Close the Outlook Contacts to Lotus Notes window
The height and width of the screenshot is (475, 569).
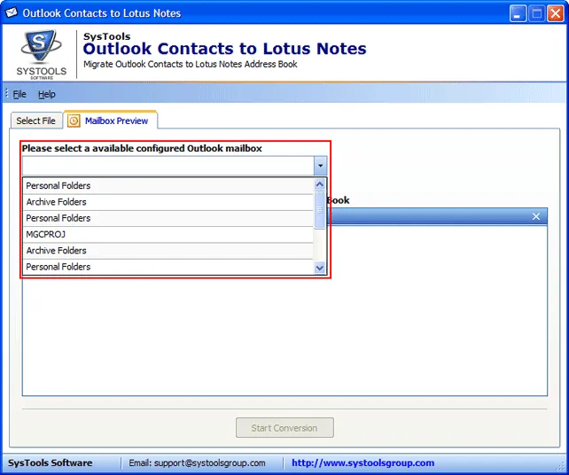(x=556, y=14)
